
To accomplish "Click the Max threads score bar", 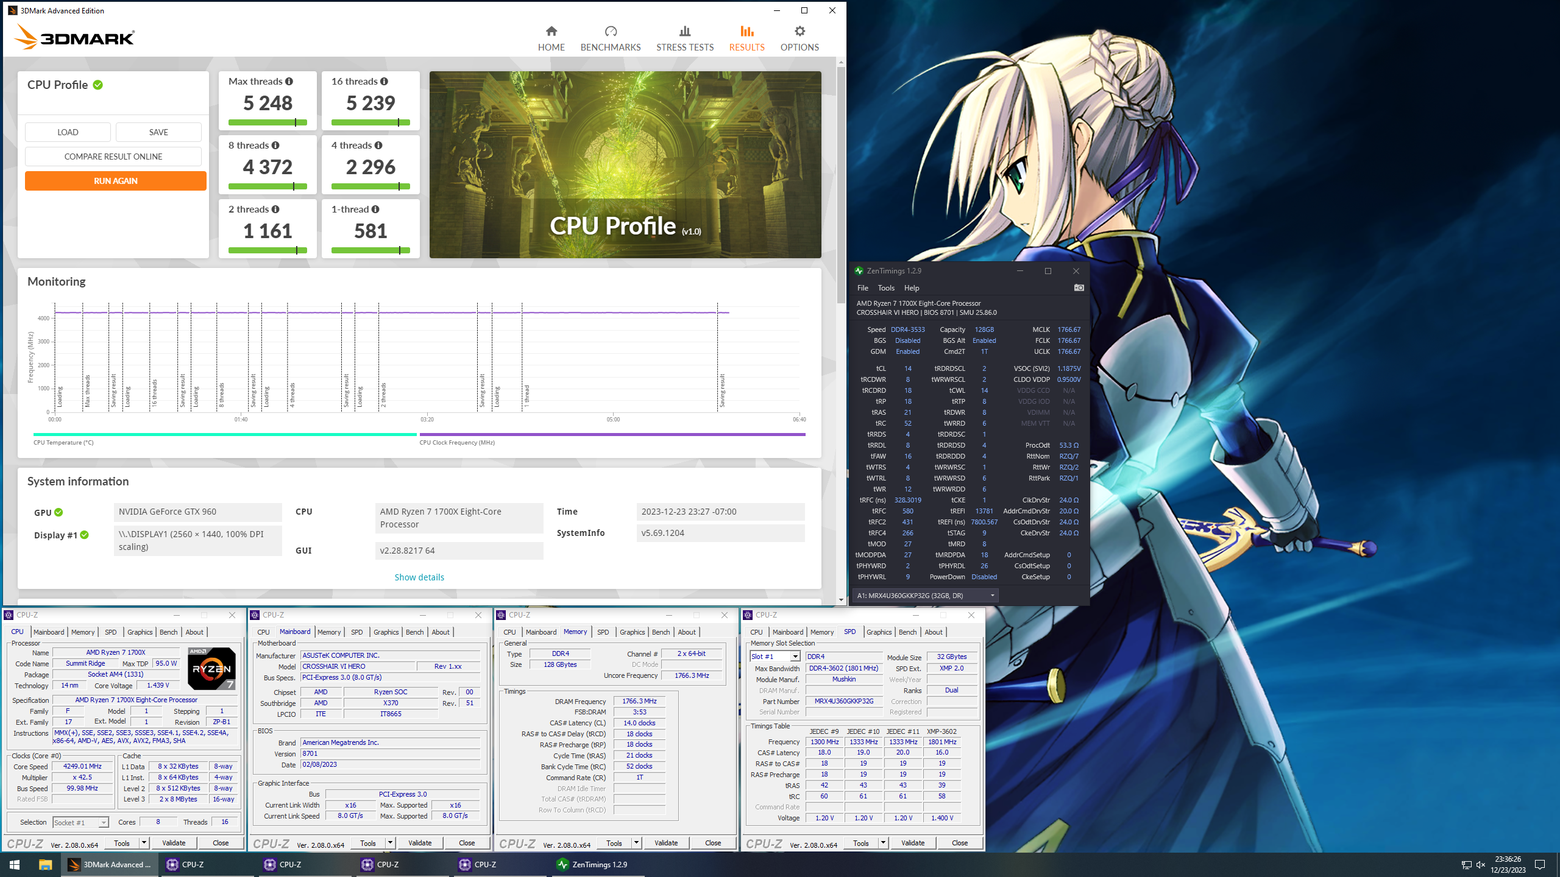I will point(268,122).
